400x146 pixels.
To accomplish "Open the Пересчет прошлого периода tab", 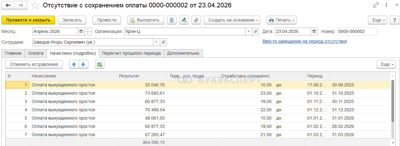I will pyautogui.click(x=131, y=53).
